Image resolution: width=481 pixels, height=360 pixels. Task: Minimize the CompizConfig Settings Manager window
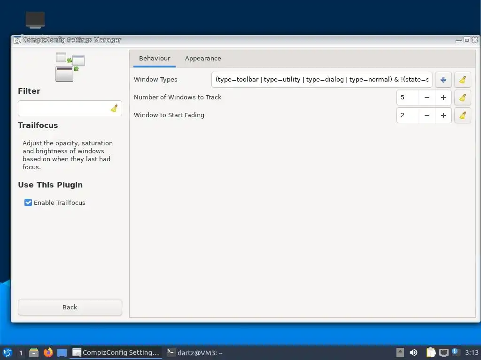[458, 41]
